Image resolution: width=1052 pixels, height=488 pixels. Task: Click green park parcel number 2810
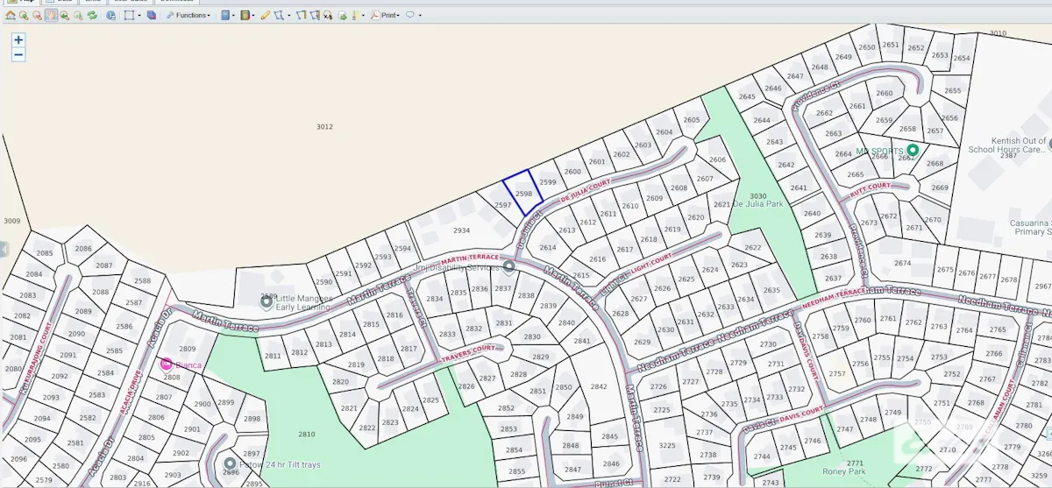pyautogui.click(x=306, y=434)
